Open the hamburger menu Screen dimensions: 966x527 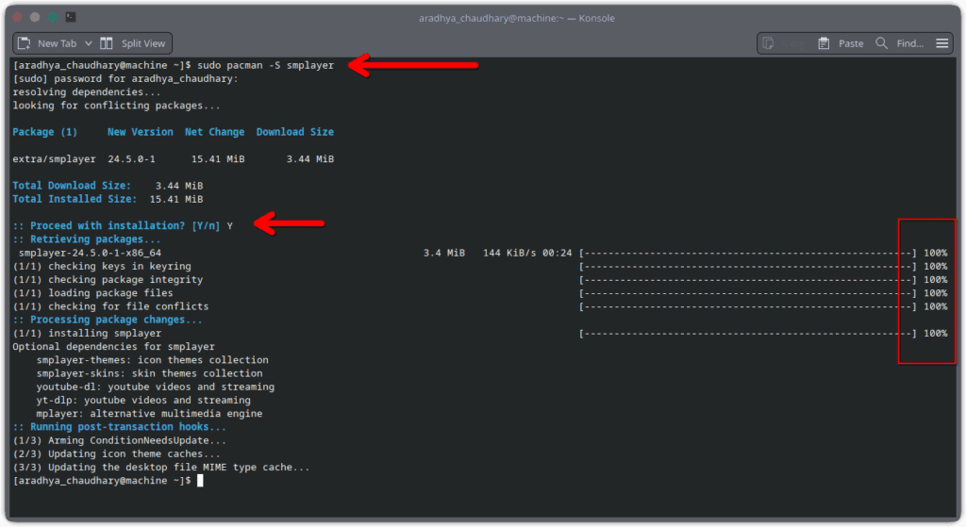[942, 43]
